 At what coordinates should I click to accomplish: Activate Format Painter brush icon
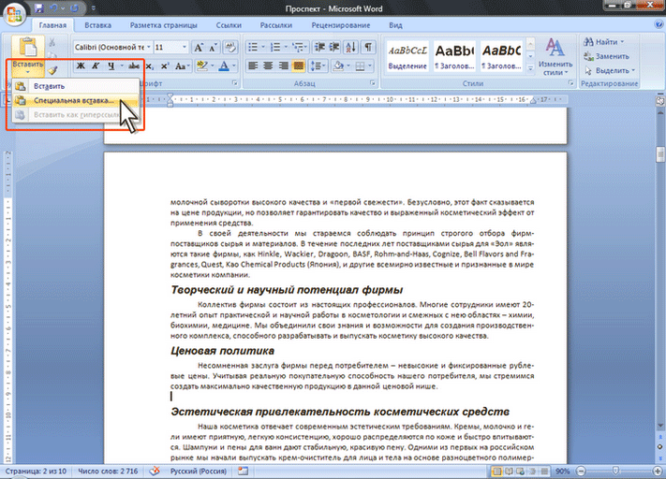point(52,70)
